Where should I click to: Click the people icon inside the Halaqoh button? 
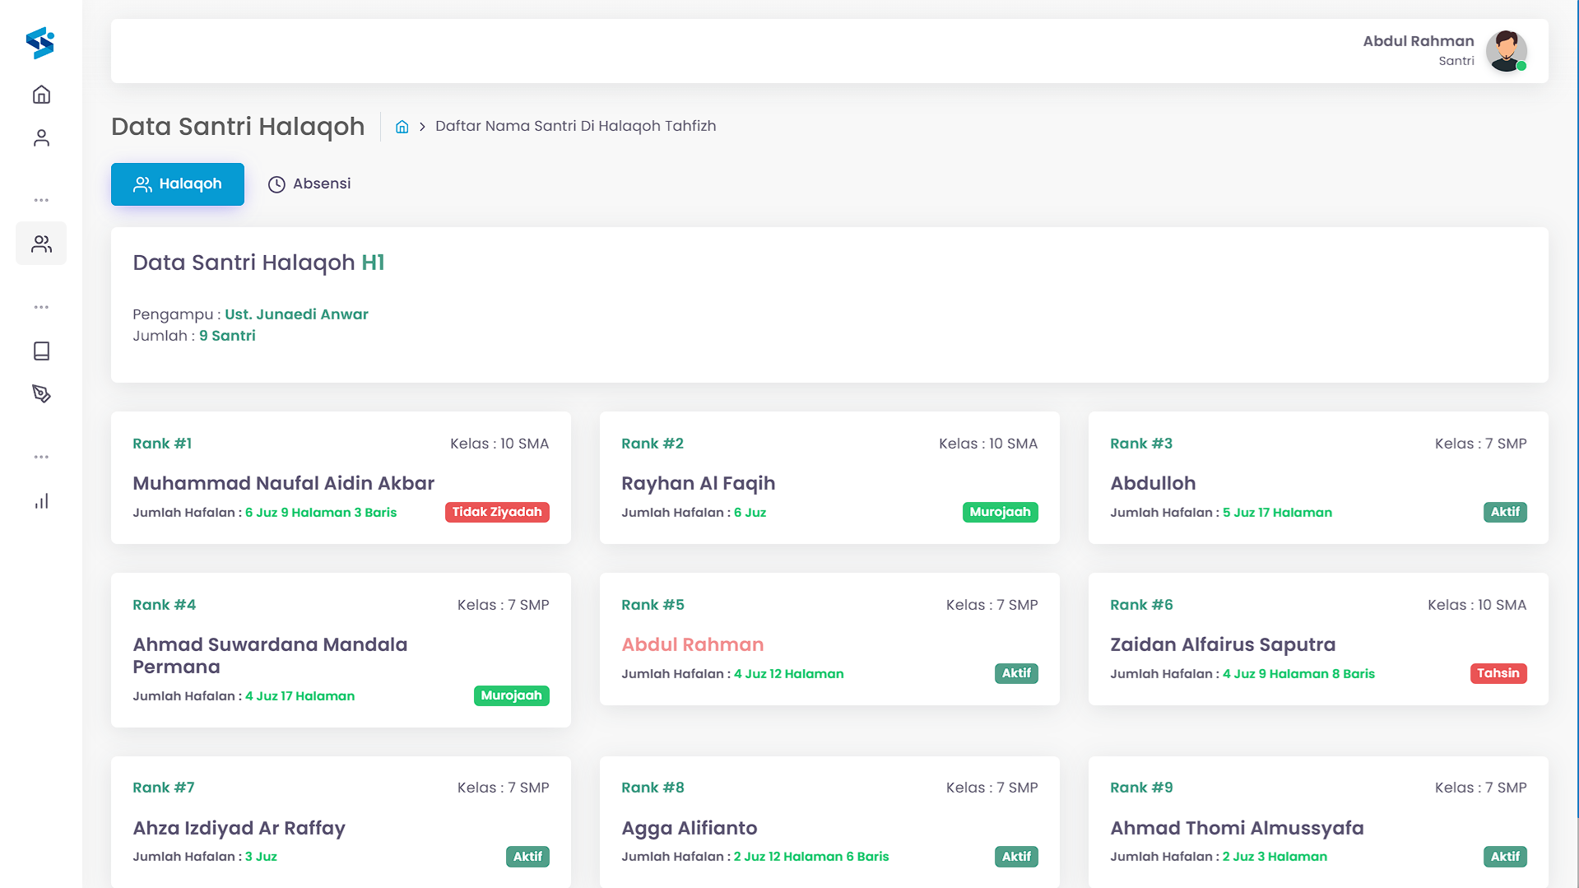[x=142, y=184]
